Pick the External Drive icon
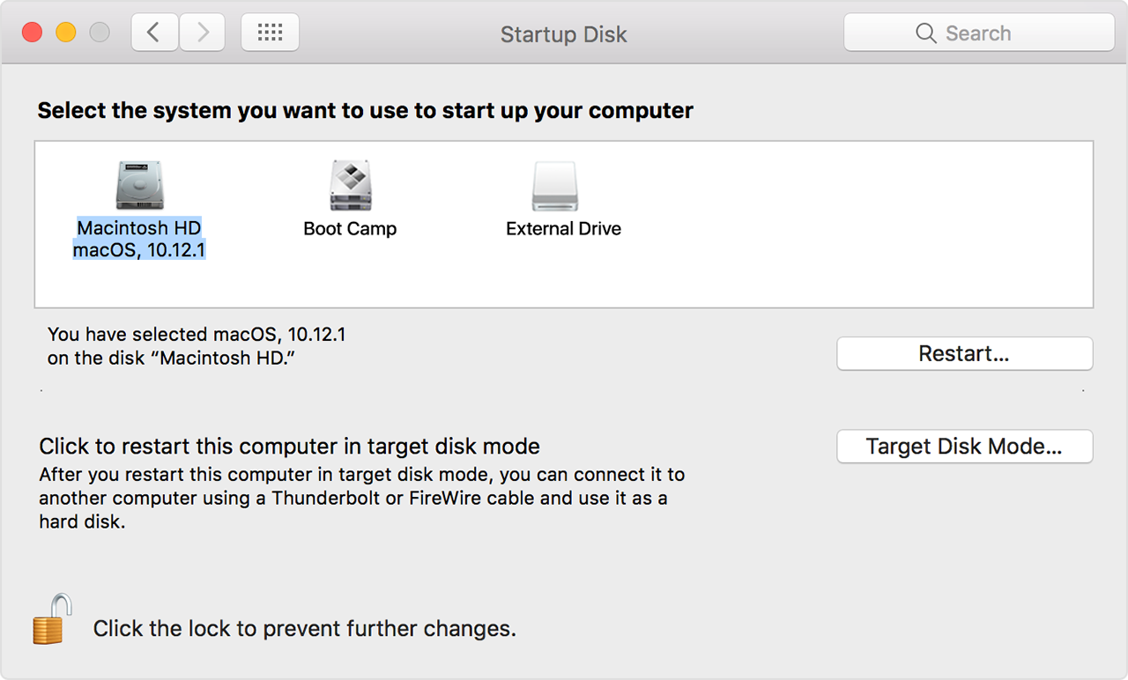This screenshot has height=680, width=1128. click(554, 186)
